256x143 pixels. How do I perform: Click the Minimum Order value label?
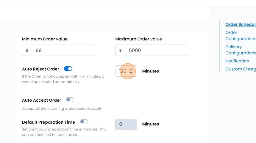point(45,39)
